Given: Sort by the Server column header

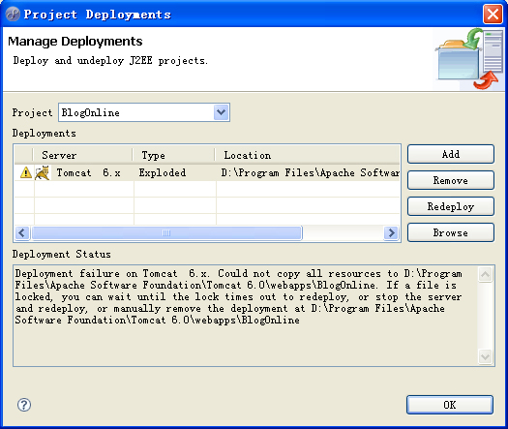Looking at the screenshot, I should pos(82,155).
